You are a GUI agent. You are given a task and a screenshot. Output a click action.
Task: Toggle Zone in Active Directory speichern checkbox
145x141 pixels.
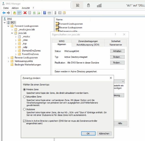pyautogui.click(x=24, y=121)
